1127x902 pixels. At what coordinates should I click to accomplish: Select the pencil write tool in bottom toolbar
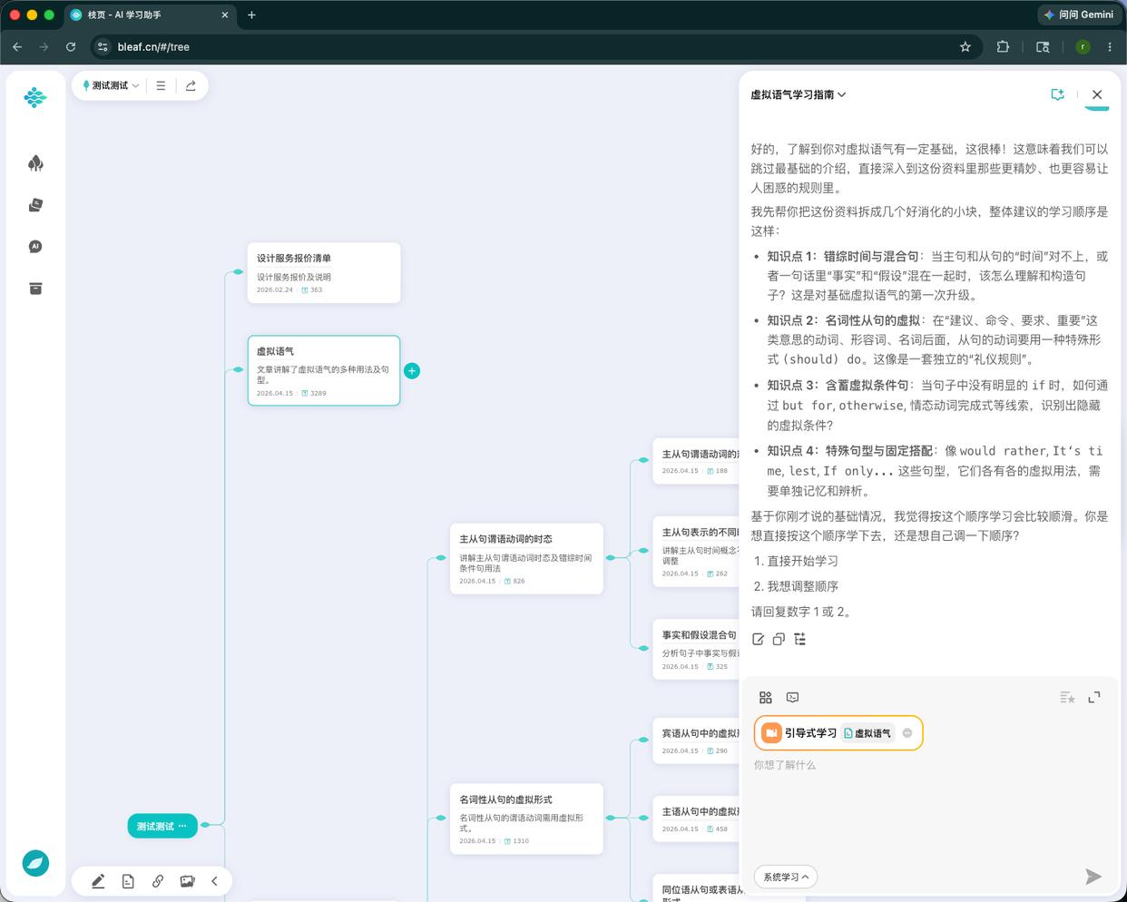(x=98, y=881)
